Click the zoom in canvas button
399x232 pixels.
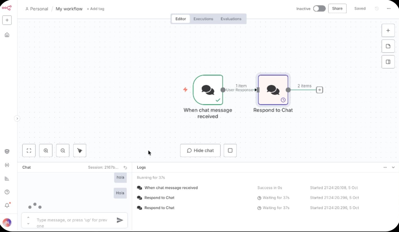(46, 151)
